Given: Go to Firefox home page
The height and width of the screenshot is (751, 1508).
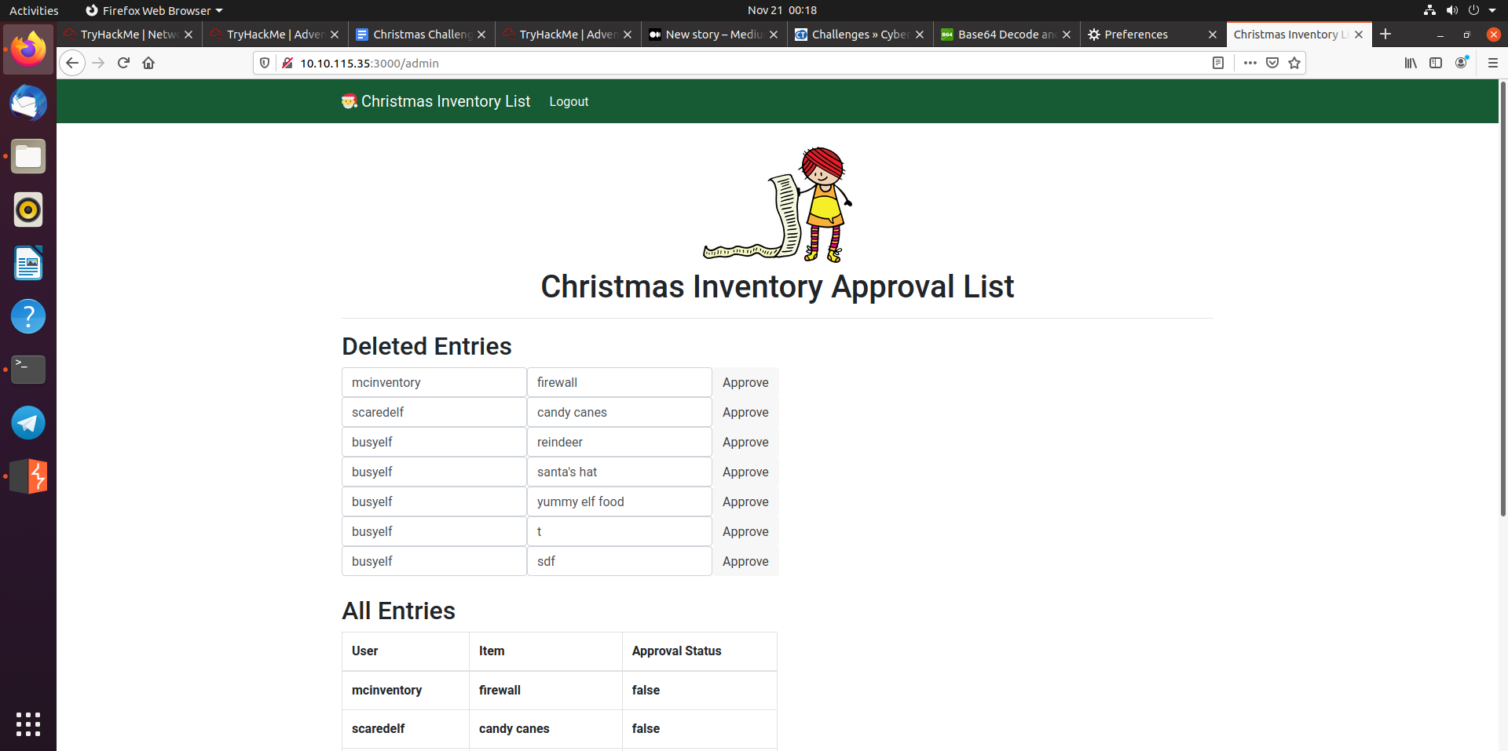Looking at the screenshot, I should click(148, 63).
